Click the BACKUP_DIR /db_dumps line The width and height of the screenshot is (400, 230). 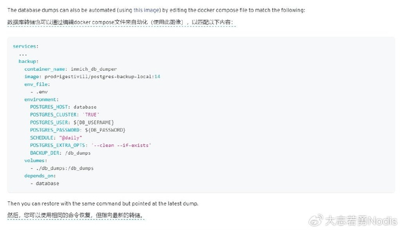point(60,153)
